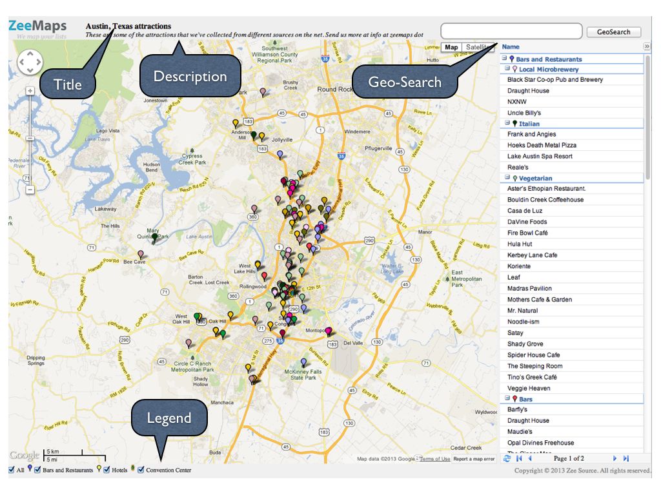This screenshot has width=661, height=495.
Task: Select NXNW in the list
Action: click(x=572, y=102)
